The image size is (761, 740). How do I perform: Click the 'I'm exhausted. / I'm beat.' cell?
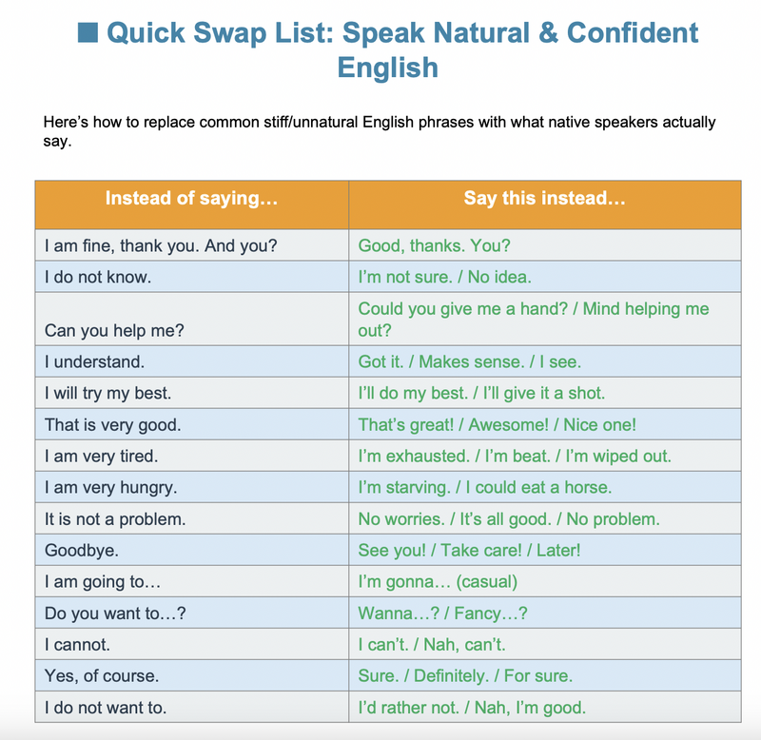[544, 457]
